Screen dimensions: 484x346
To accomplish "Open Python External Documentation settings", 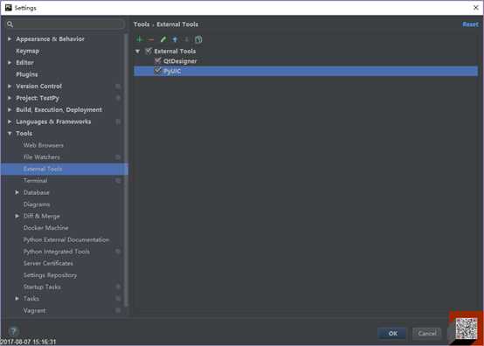I will coord(66,239).
